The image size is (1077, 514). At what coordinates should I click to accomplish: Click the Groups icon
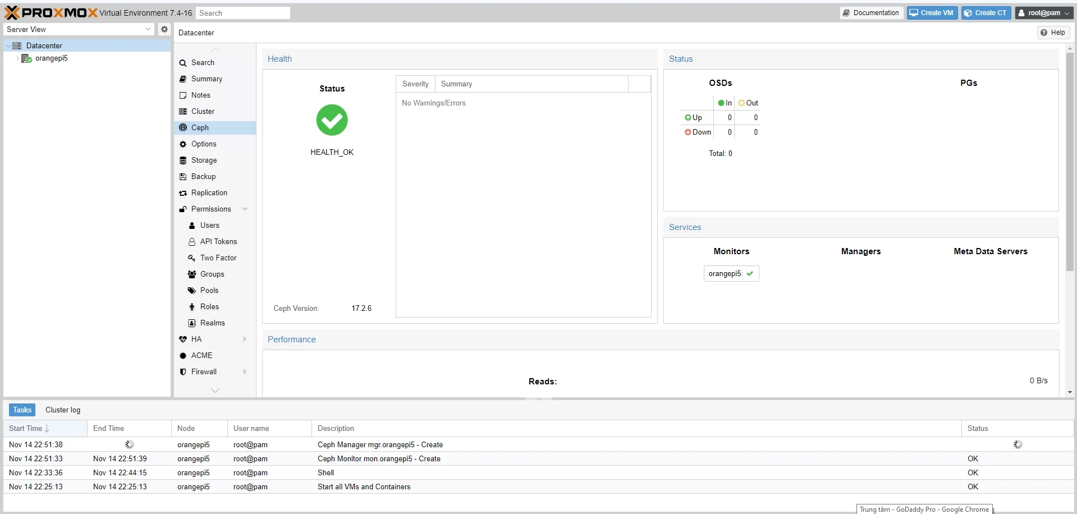(x=192, y=274)
